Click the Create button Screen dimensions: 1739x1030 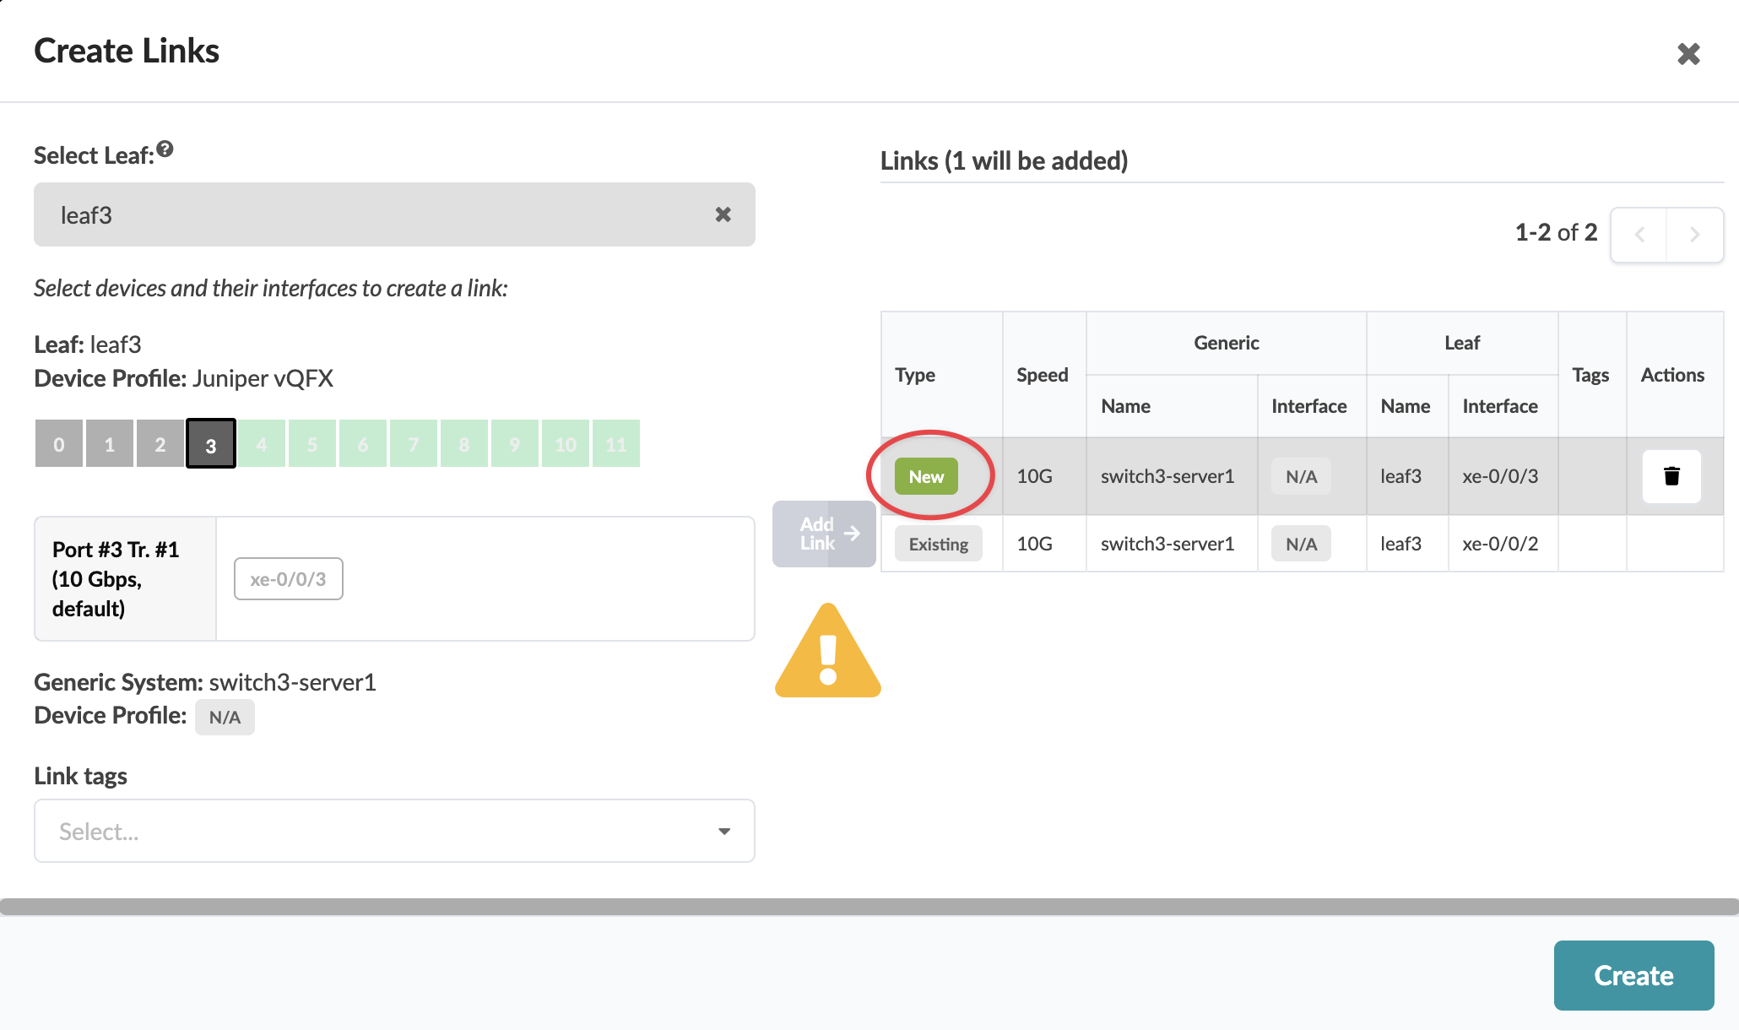coord(1633,975)
